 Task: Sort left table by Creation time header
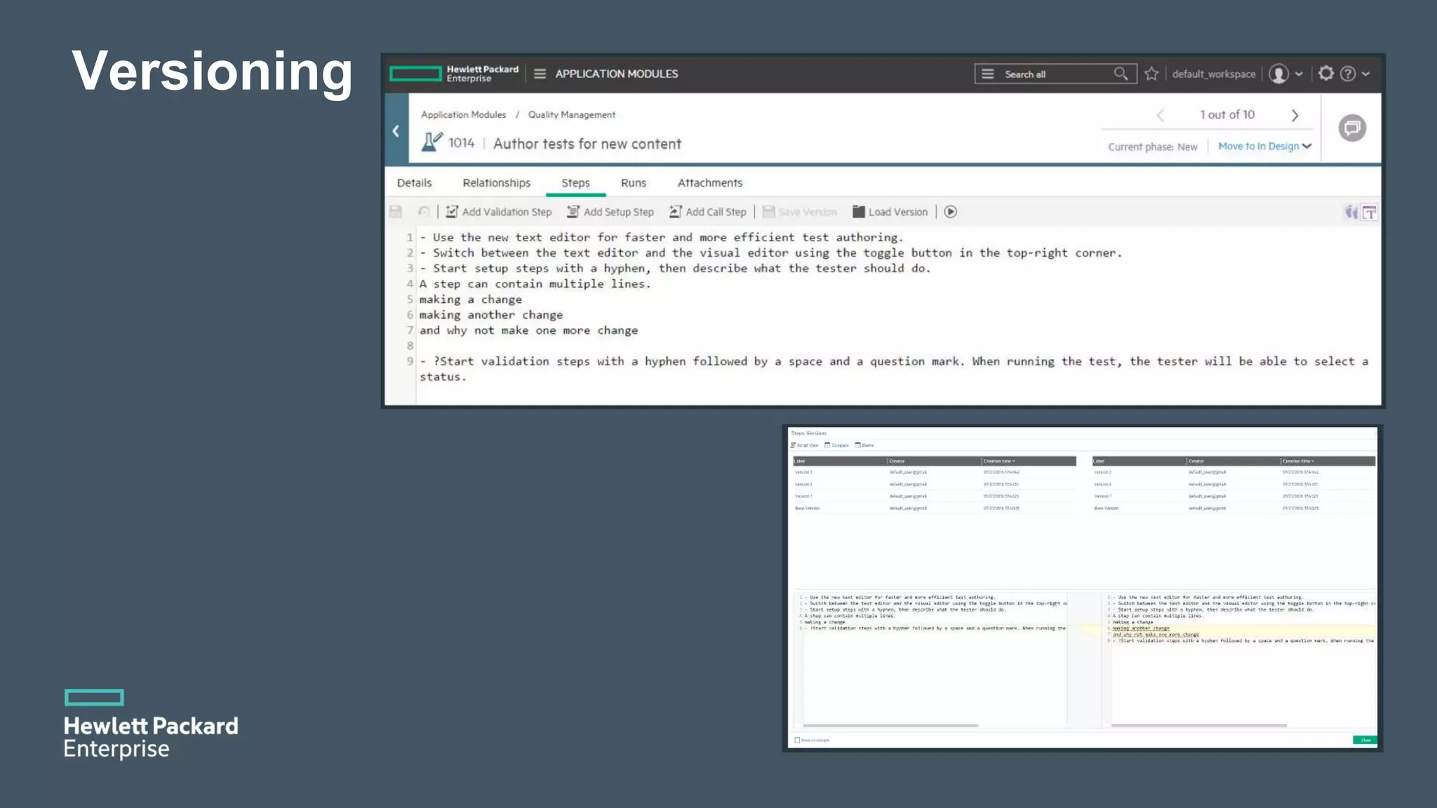1028,462
